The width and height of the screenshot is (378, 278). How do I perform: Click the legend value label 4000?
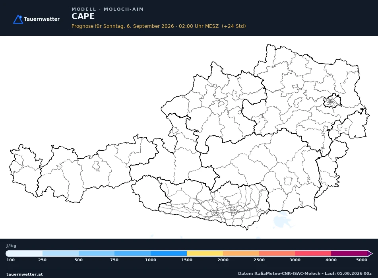331,260
